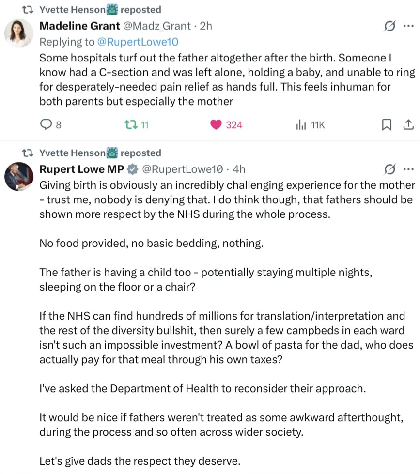
Task: Reply to Madeline Grant's post
Action: [x=46, y=125]
